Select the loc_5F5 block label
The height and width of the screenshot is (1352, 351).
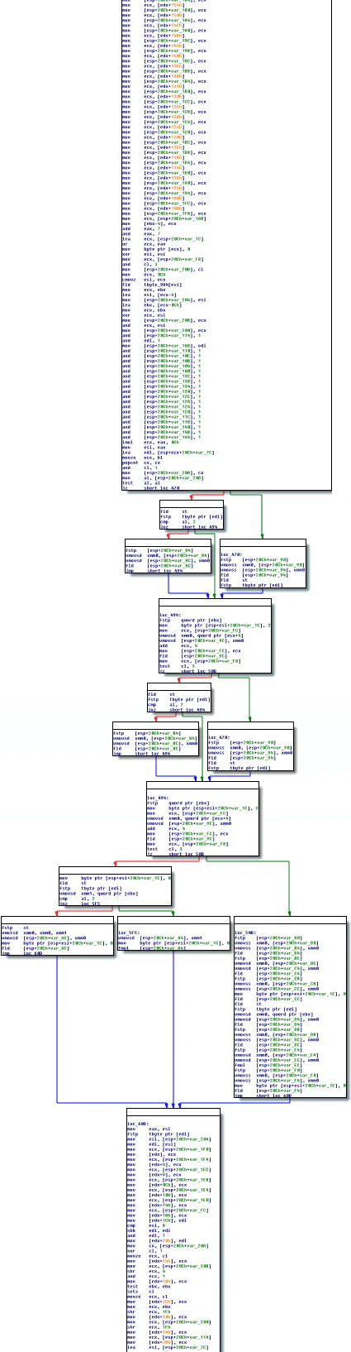pos(128,931)
